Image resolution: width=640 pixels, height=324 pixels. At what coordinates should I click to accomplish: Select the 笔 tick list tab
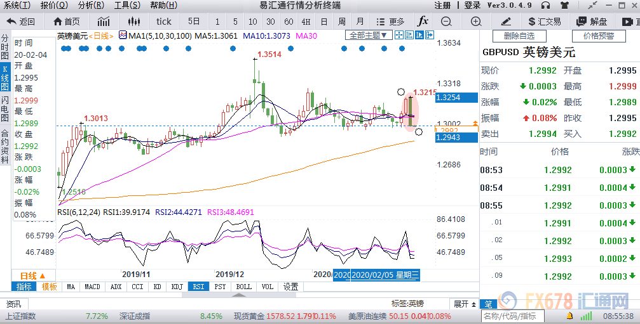coord(488,304)
